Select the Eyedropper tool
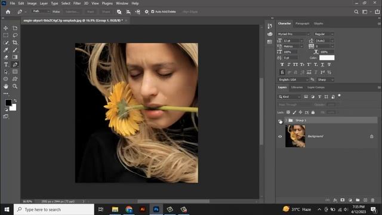Image resolution: width=382 pixels, height=215 pixels. tap(5, 50)
